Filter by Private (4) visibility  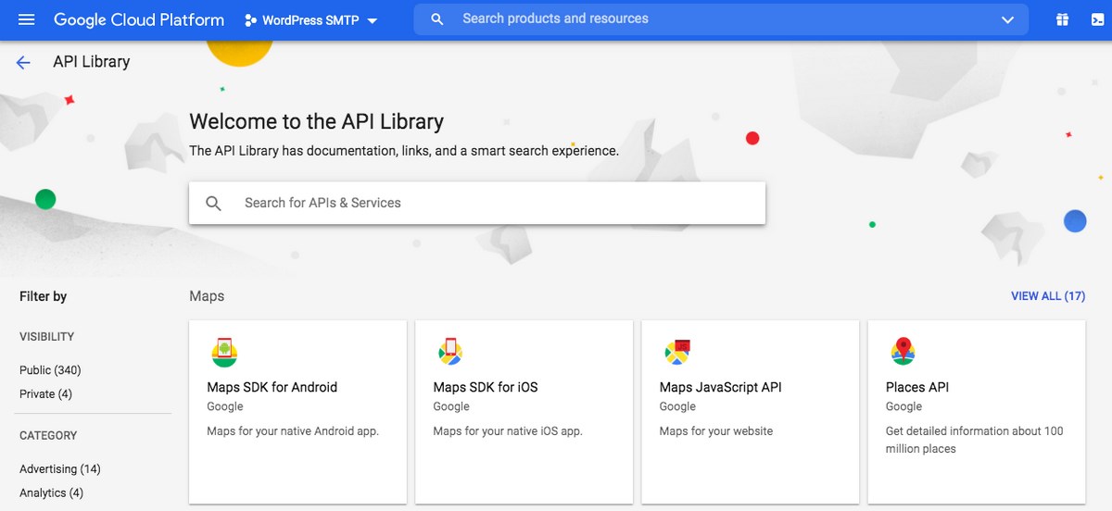click(45, 394)
